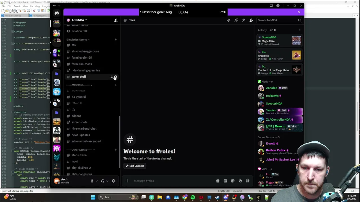The image size is (360, 202).
Task: Collapse the Simulation Games category
Action: [x=78, y=40]
